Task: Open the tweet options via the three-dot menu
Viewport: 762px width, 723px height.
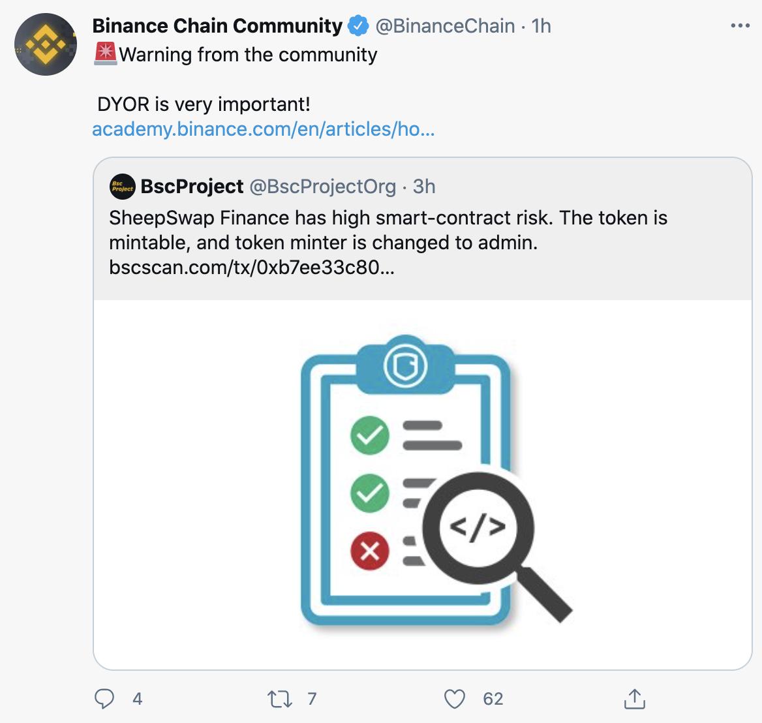Action: tap(740, 25)
